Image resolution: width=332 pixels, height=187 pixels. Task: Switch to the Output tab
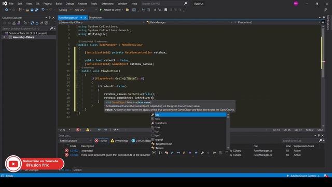click(x=77, y=170)
